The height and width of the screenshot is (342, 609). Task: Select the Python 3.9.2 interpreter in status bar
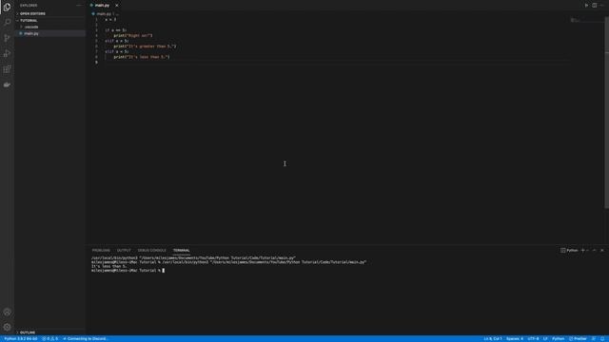click(x=21, y=339)
